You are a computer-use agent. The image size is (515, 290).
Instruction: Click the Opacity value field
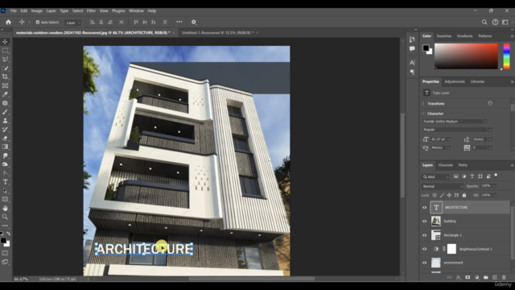tap(485, 186)
